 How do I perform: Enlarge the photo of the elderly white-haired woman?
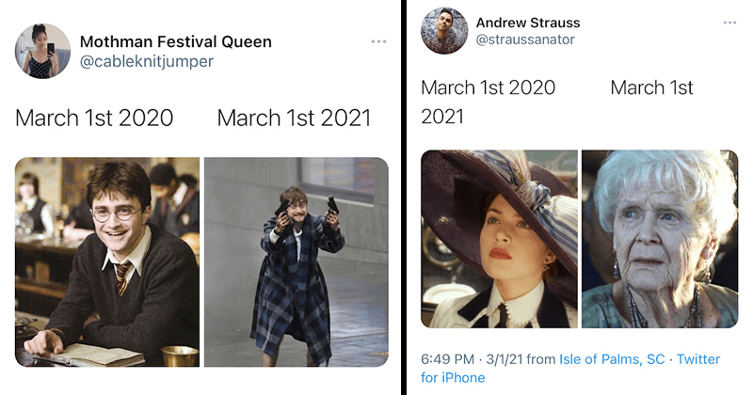[x=660, y=239]
